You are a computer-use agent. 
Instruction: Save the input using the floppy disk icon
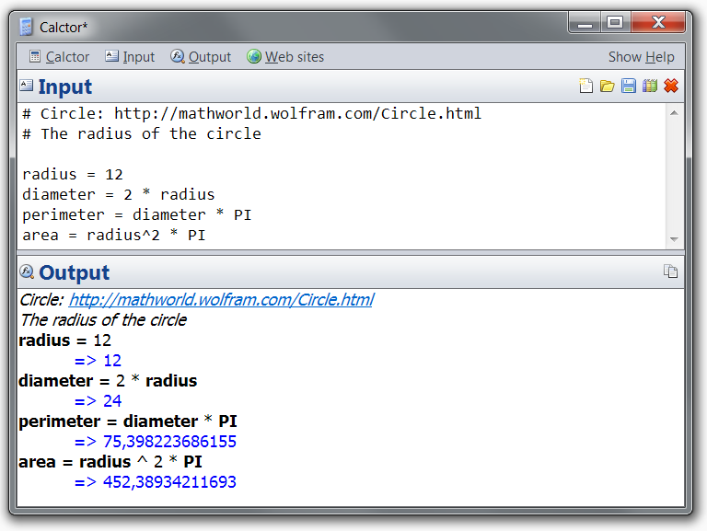click(x=628, y=86)
